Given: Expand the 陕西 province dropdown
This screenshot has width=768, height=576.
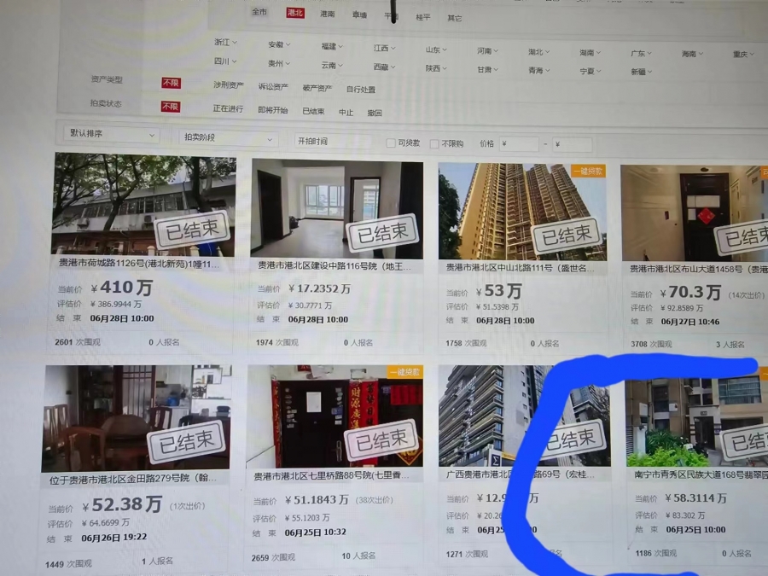Looking at the screenshot, I should [436, 68].
